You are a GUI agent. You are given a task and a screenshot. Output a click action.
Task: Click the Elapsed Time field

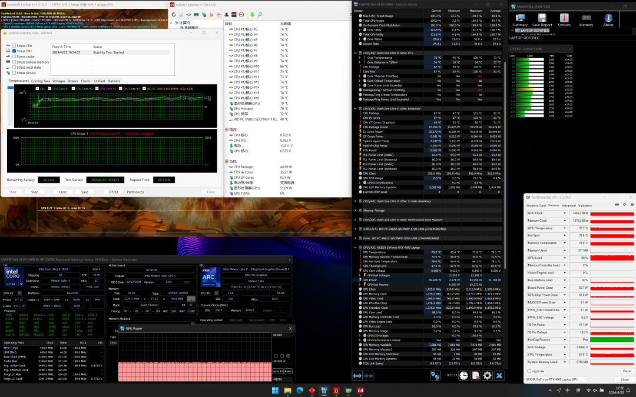[x=163, y=179]
